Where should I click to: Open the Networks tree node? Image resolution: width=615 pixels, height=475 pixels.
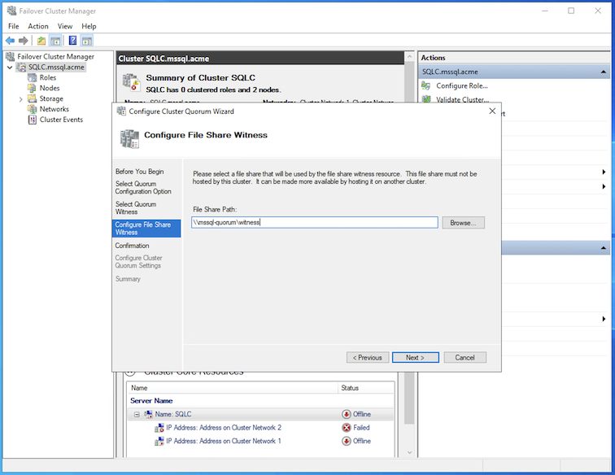coord(55,109)
